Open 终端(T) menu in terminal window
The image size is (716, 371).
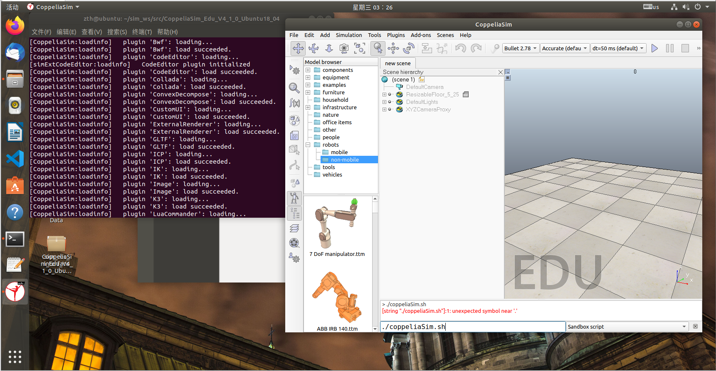pyautogui.click(x=142, y=32)
